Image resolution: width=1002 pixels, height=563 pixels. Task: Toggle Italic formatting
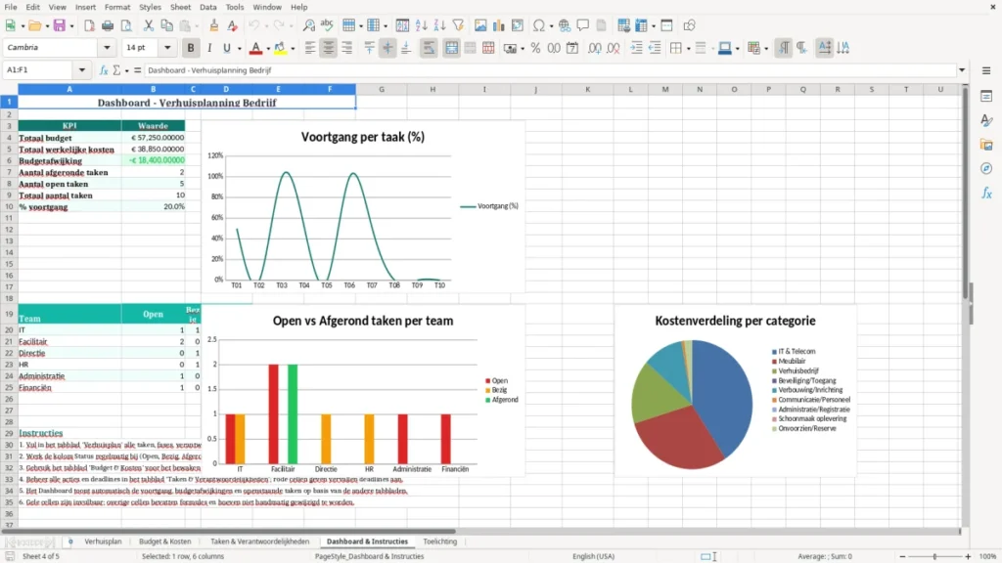point(209,48)
